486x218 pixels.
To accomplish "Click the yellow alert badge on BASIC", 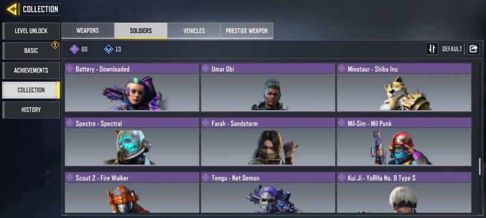I will [55, 45].
